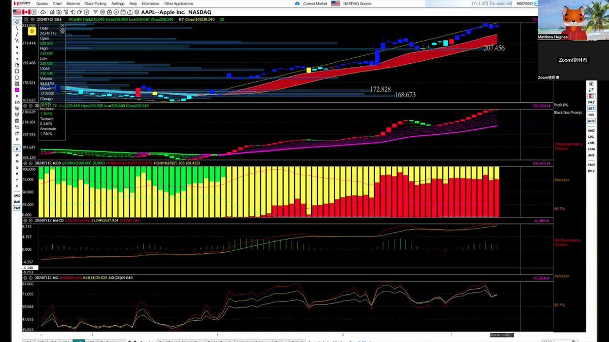Click the AAPL--Apple Inc. NASDAQ title

pyautogui.click(x=177, y=12)
